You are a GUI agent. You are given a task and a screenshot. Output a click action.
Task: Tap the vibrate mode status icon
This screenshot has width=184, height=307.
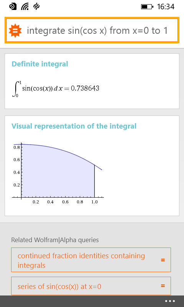(36, 7)
